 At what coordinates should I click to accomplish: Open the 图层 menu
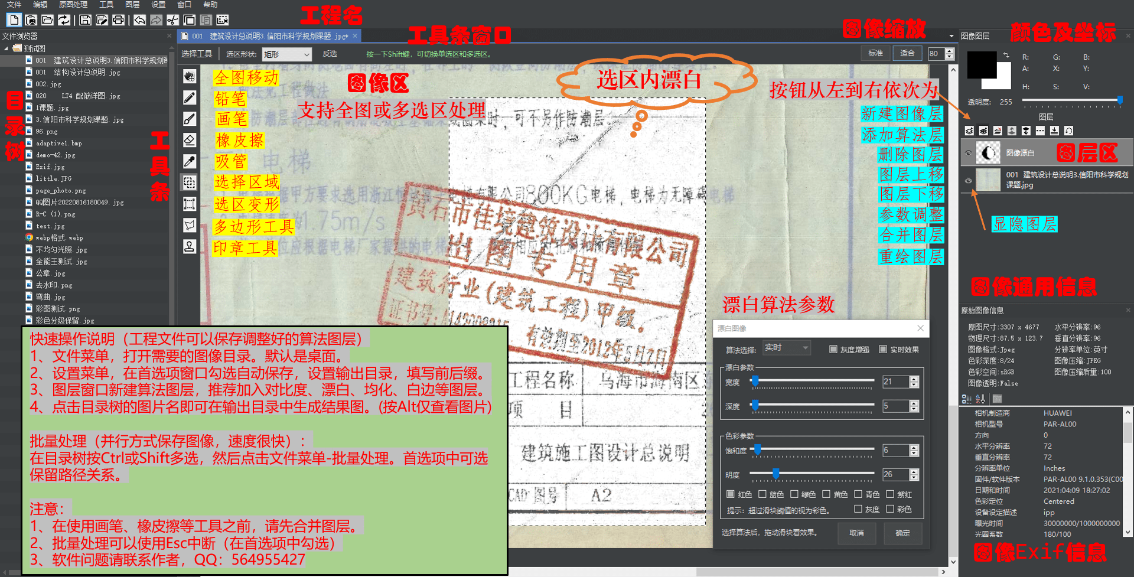coord(132,5)
